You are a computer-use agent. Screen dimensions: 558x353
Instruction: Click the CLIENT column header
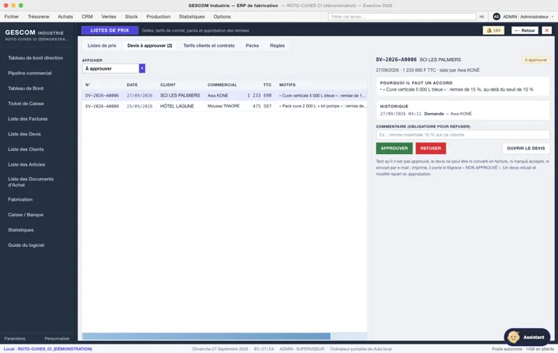pyautogui.click(x=167, y=85)
